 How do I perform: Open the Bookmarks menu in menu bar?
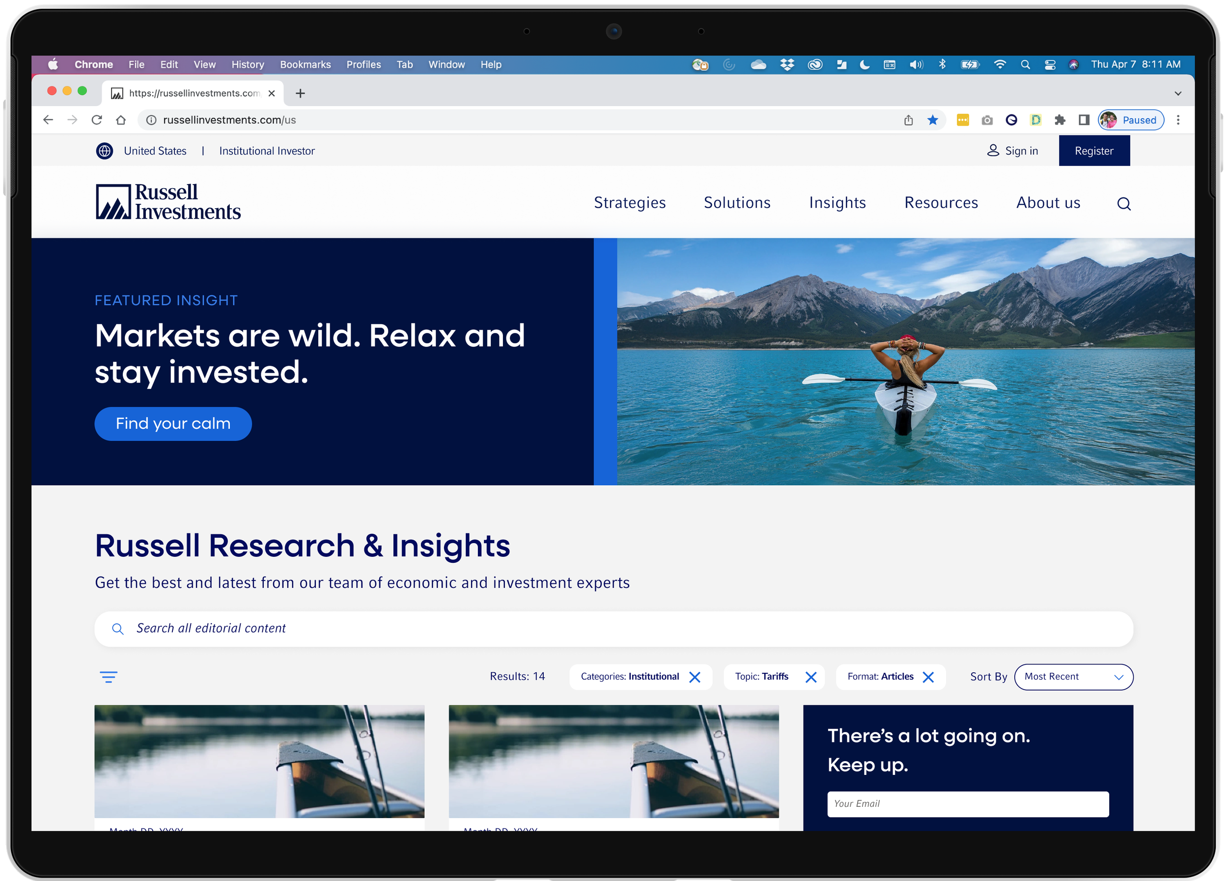click(x=305, y=64)
